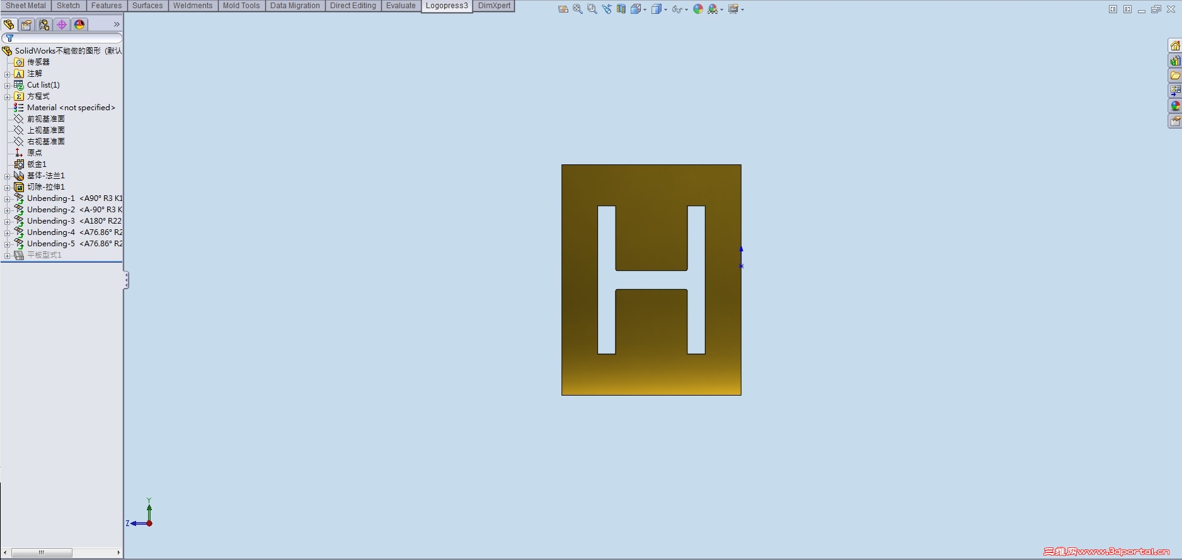Open the ConfigurationManager tab

pos(44,25)
